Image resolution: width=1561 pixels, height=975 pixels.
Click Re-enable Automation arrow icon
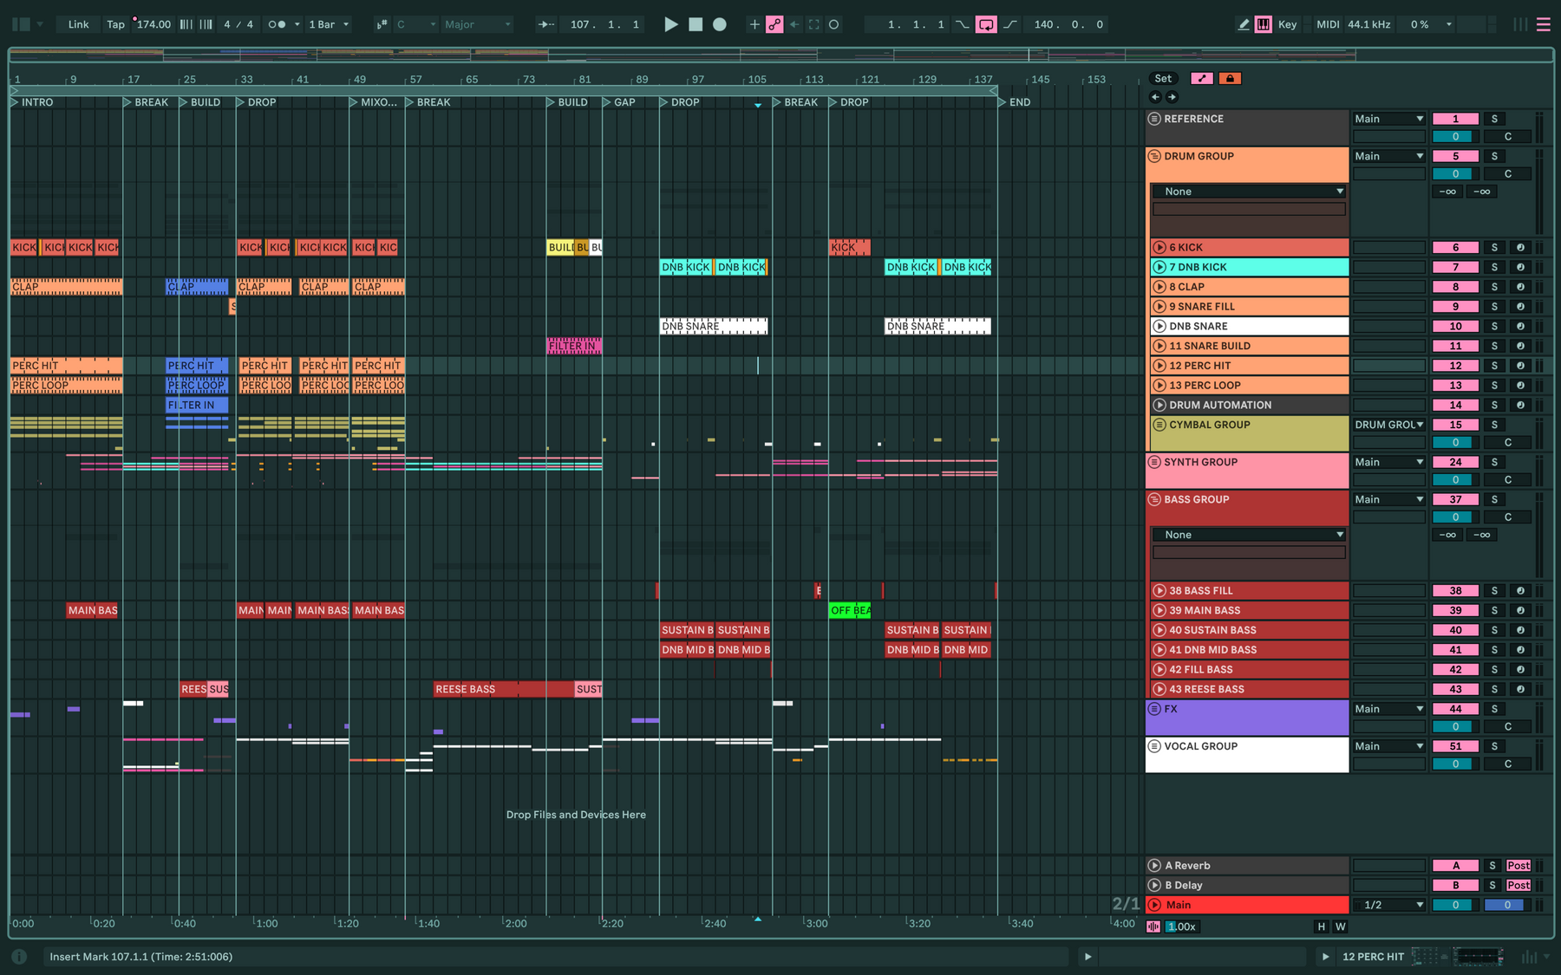tap(794, 24)
